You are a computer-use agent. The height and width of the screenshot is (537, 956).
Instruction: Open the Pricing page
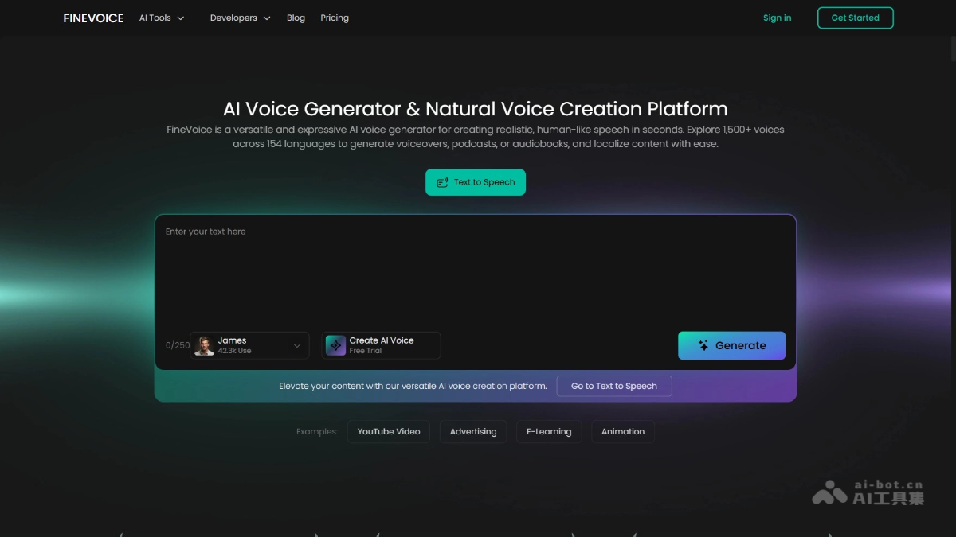(335, 18)
